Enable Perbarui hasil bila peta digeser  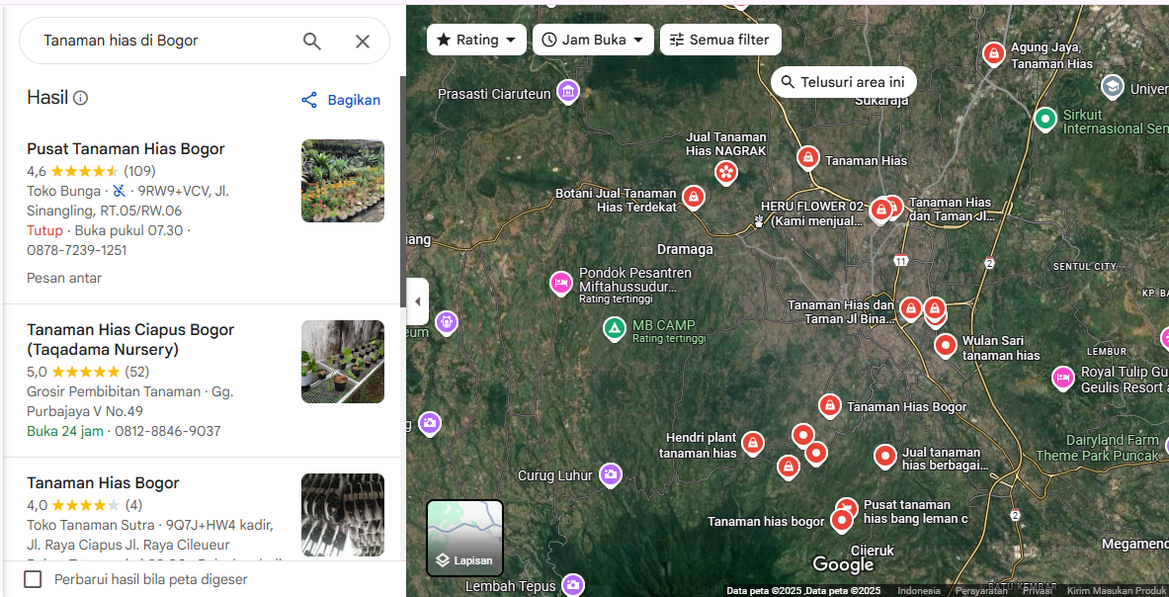(x=33, y=579)
